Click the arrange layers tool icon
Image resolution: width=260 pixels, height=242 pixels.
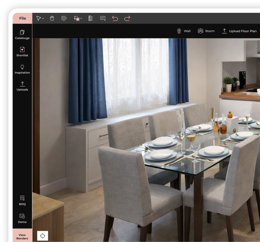77,18
